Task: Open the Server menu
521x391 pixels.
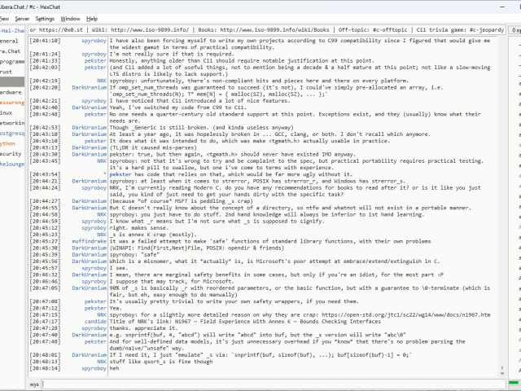Action: pyautogui.click(x=21, y=18)
